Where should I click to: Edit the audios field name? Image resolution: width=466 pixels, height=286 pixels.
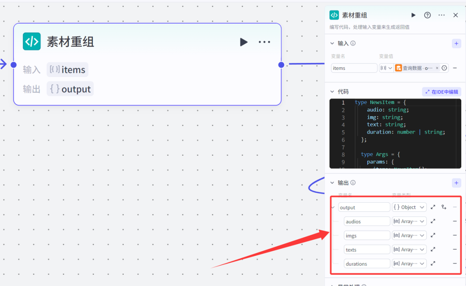click(x=367, y=221)
